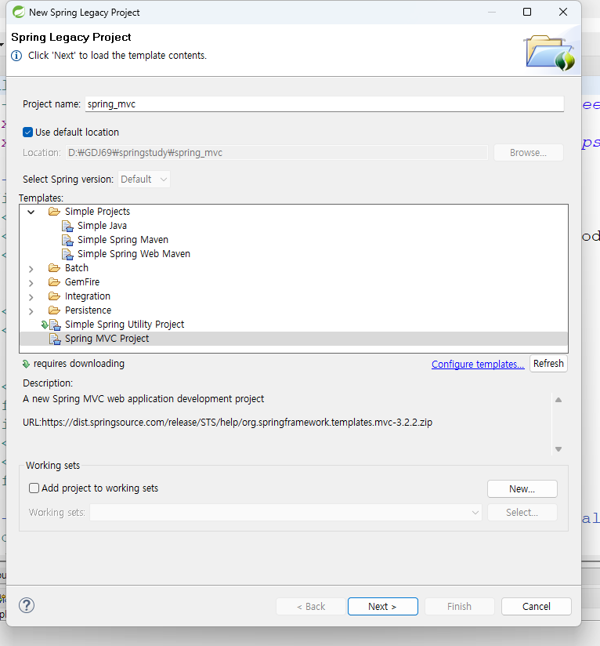Expand the Persistence templates folder
The width and height of the screenshot is (600, 646).
click(31, 311)
